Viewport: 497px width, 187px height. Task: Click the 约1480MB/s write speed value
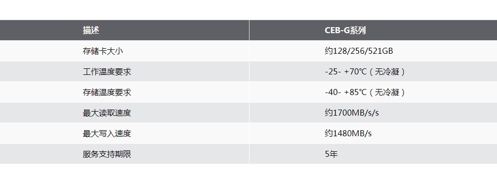(x=348, y=133)
